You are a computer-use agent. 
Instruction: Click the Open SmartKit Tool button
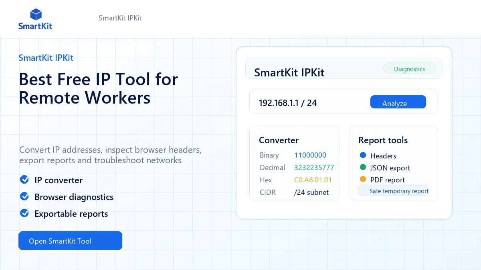pos(70,241)
